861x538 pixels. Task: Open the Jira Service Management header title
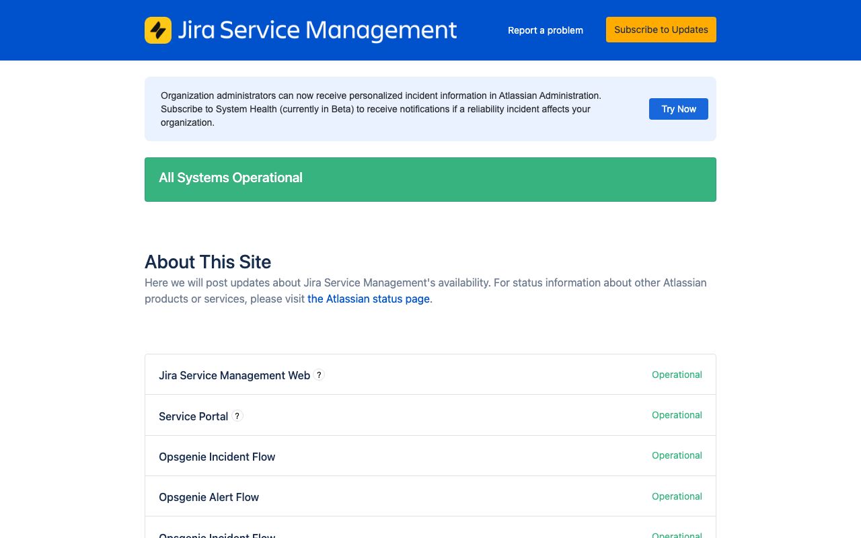coord(317,30)
